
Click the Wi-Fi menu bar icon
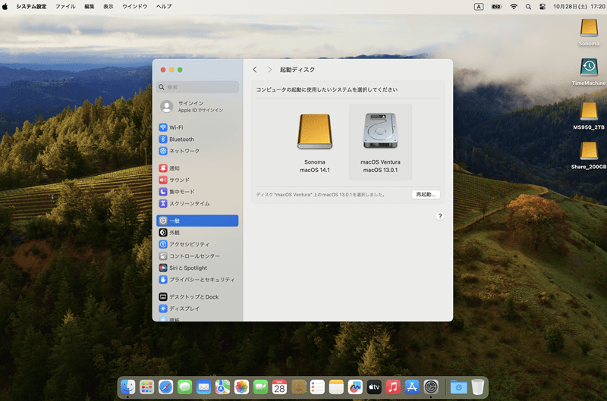click(x=514, y=7)
